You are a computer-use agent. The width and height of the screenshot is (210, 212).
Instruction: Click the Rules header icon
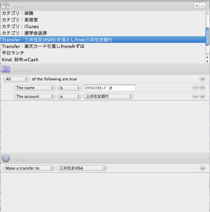6,5
